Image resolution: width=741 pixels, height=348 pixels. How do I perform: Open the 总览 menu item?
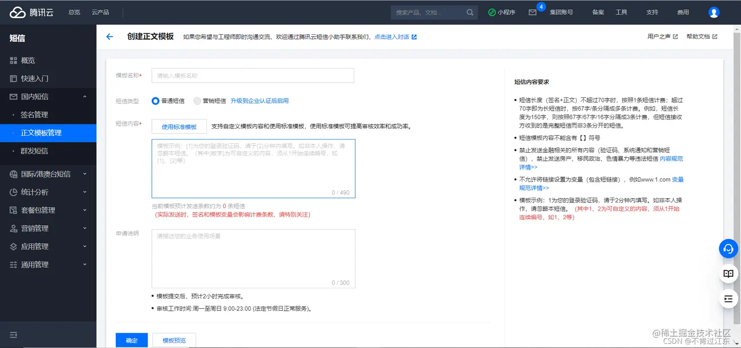click(x=74, y=12)
